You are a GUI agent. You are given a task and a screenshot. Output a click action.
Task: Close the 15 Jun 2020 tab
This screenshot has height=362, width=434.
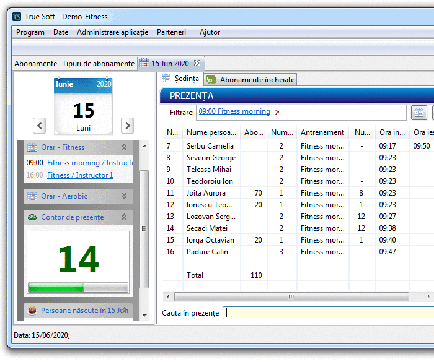coord(197,63)
